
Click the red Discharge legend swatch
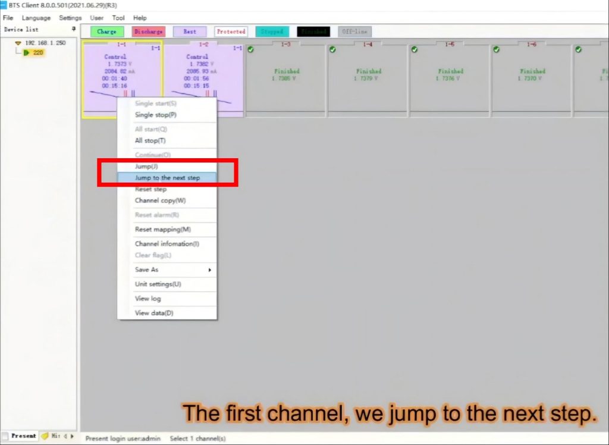pyautogui.click(x=148, y=32)
